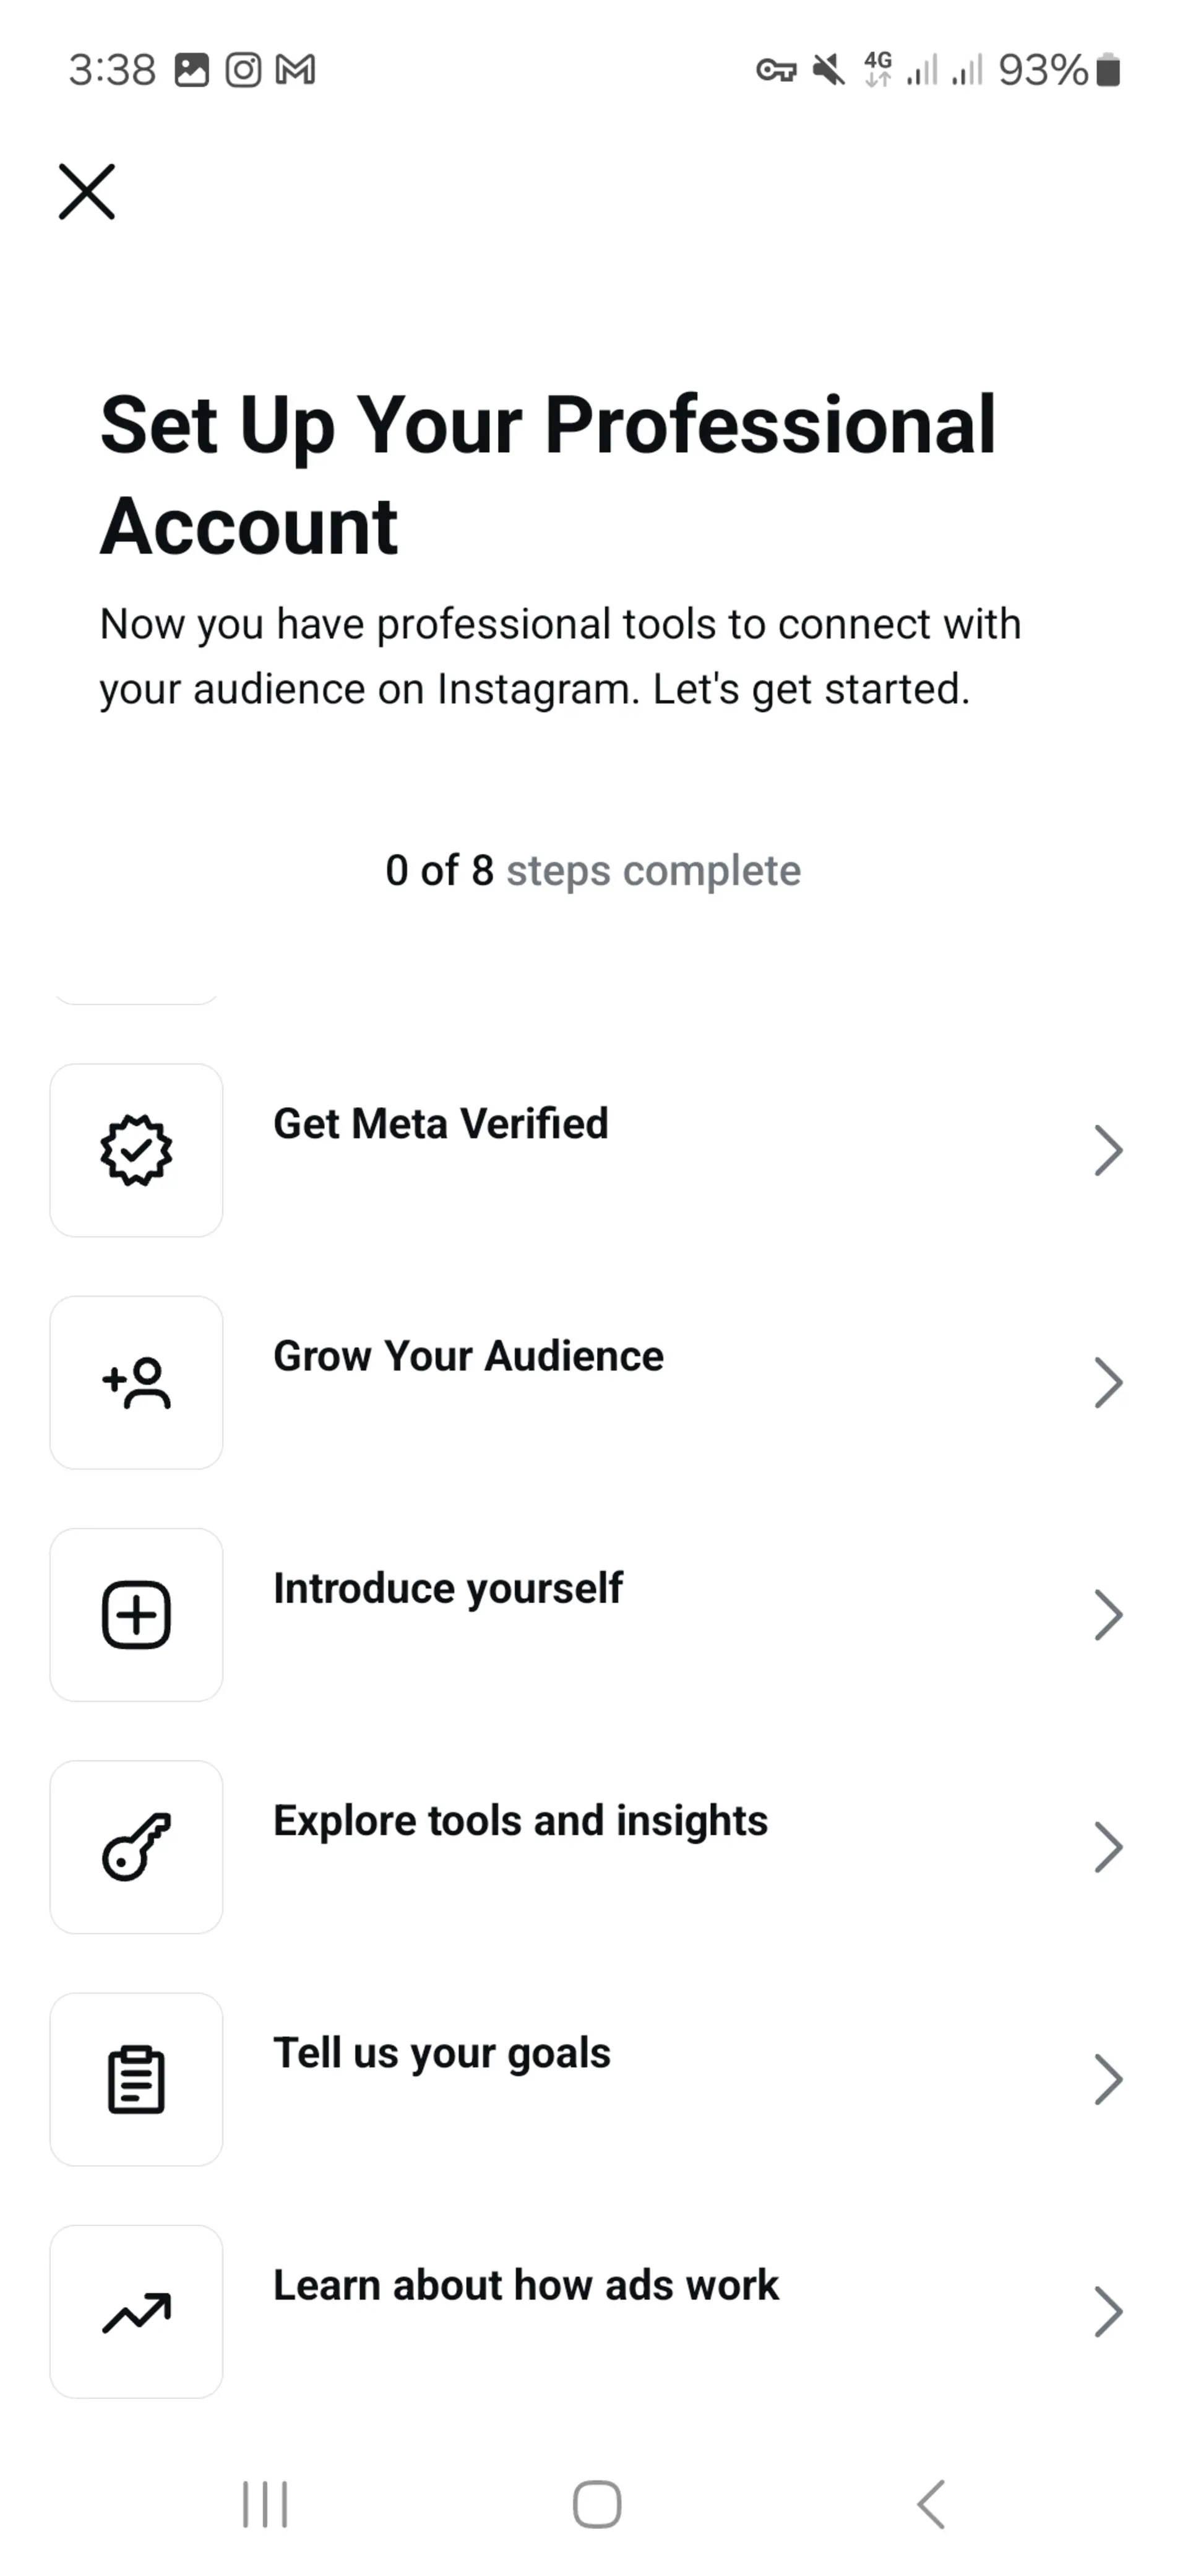
Task: Tap the plus-square Introduce yourself icon
Action: (136, 1614)
